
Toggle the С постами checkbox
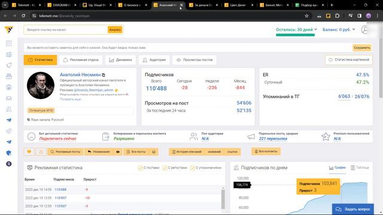coord(140,168)
